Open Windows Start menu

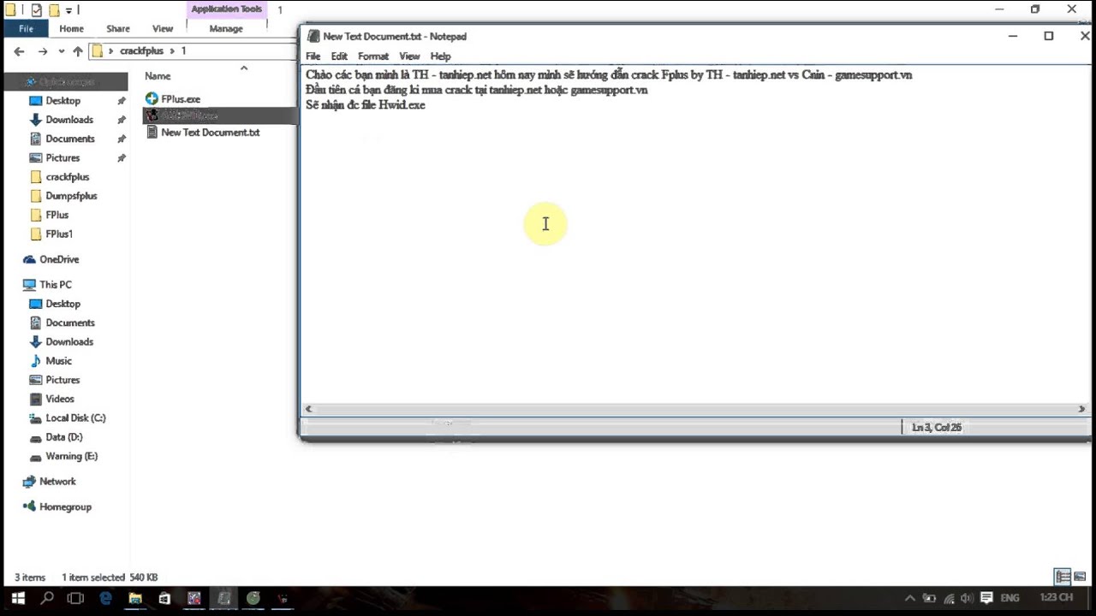[18, 599]
